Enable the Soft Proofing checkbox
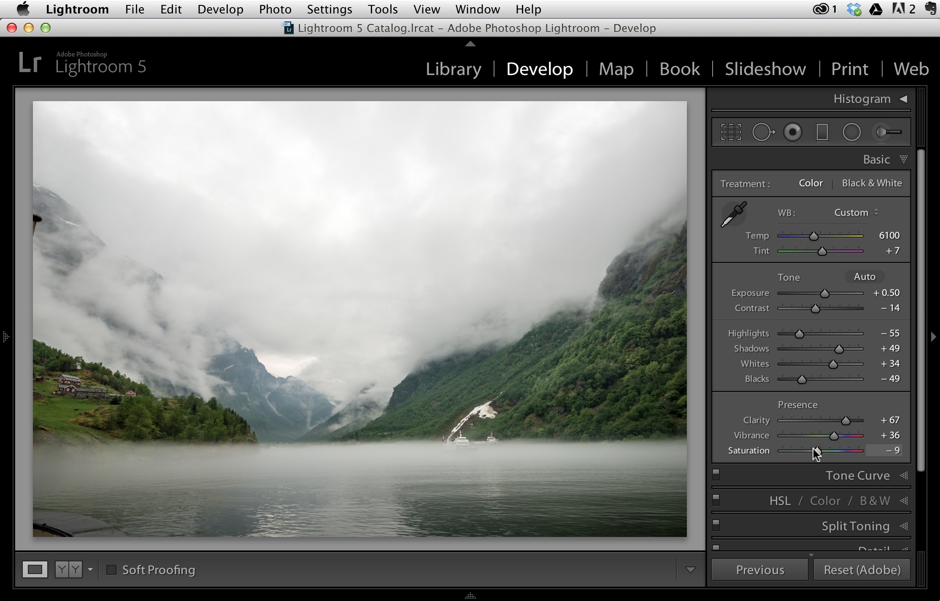The width and height of the screenshot is (940, 601). point(111,570)
